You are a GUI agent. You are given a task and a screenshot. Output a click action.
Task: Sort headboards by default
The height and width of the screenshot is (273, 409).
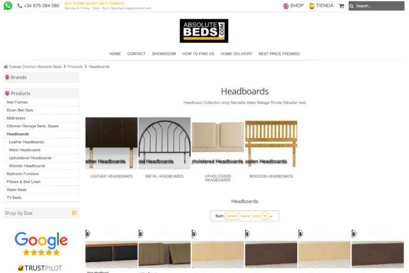click(x=232, y=216)
